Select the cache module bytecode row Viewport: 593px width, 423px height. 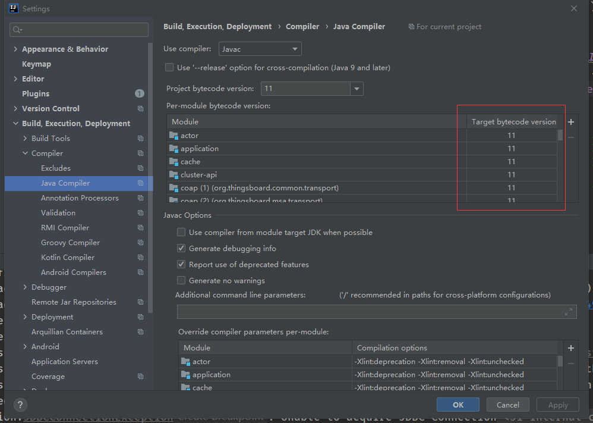click(362, 162)
